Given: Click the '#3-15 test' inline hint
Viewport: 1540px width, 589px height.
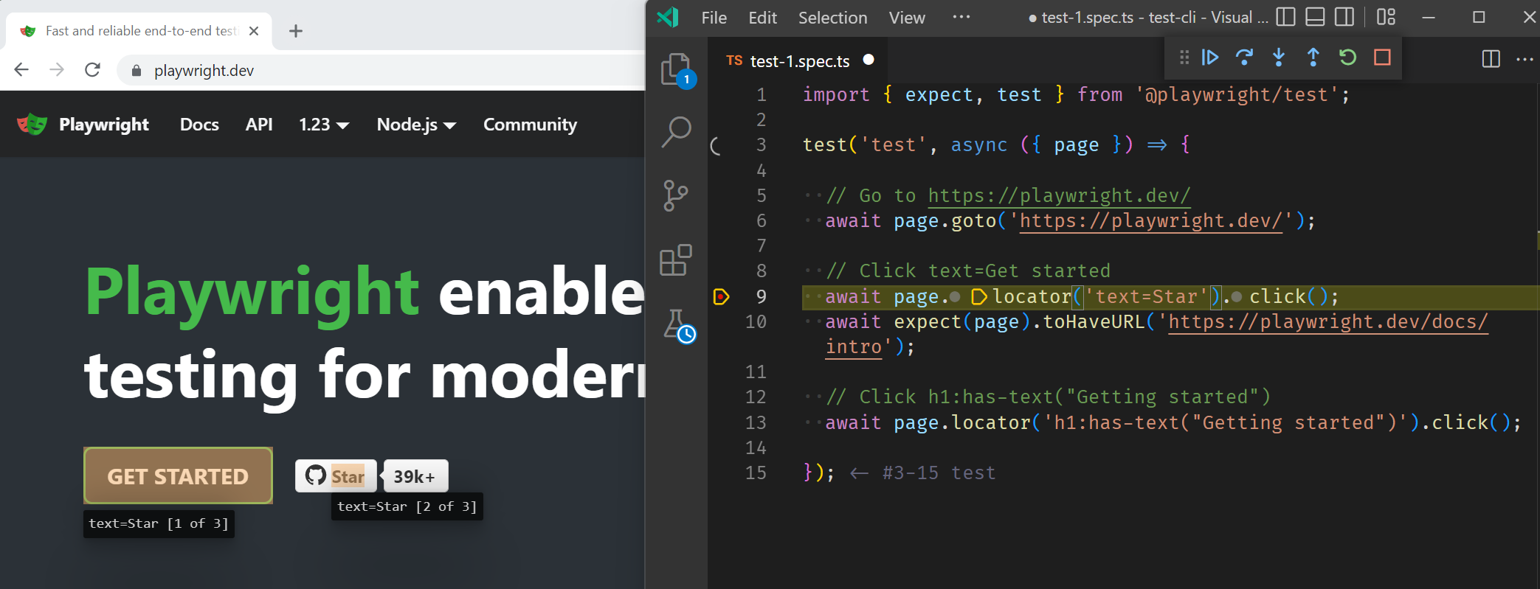Looking at the screenshot, I should tap(939, 473).
